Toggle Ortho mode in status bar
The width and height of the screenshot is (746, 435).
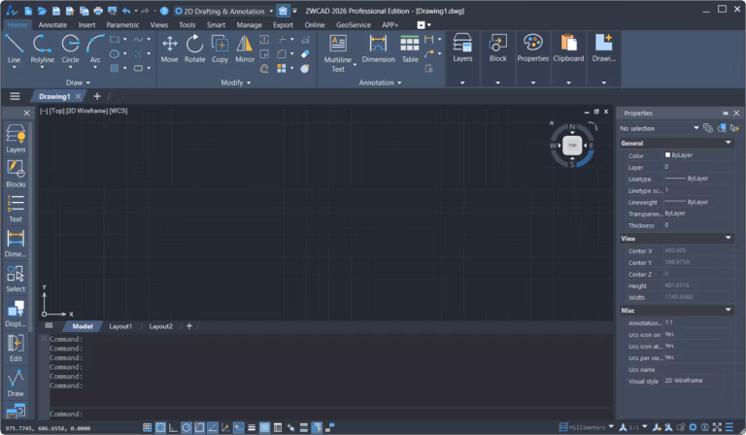tap(173, 427)
